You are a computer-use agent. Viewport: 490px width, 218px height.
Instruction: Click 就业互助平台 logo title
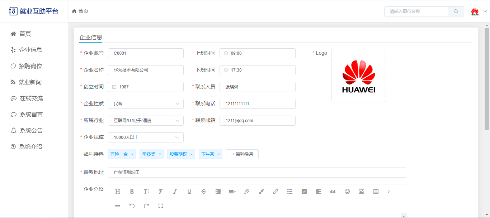[x=39, y=11]
